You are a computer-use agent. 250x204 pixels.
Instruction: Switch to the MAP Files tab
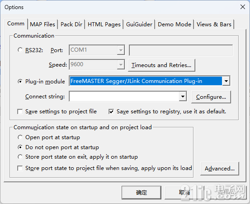pyautogui.click(x=42, y=24)
